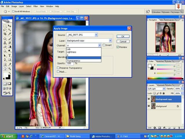Toggle Scroll All Windows checkbox

click(x=13, y=11)
